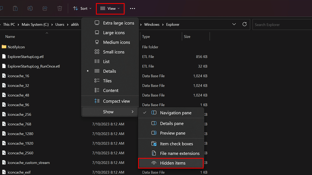This screenshot has width=312, height=175.
Task: Select the ExplorerStartupLog.etl file
Action: (24, 57)
